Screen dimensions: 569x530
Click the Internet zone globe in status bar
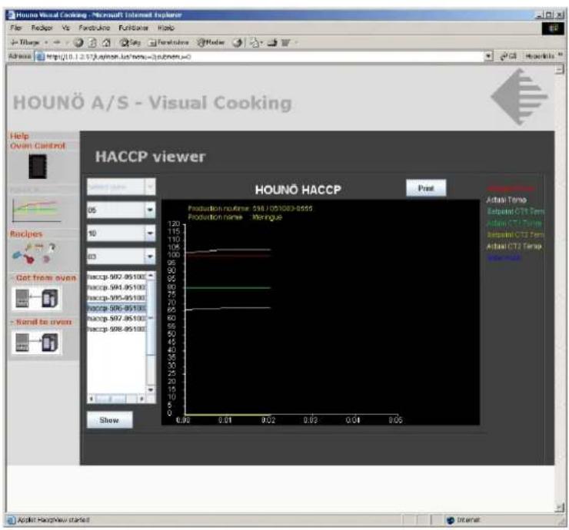[451, 520]
